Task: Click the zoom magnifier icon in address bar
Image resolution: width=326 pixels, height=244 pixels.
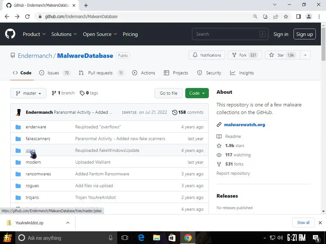Action: 255,17
